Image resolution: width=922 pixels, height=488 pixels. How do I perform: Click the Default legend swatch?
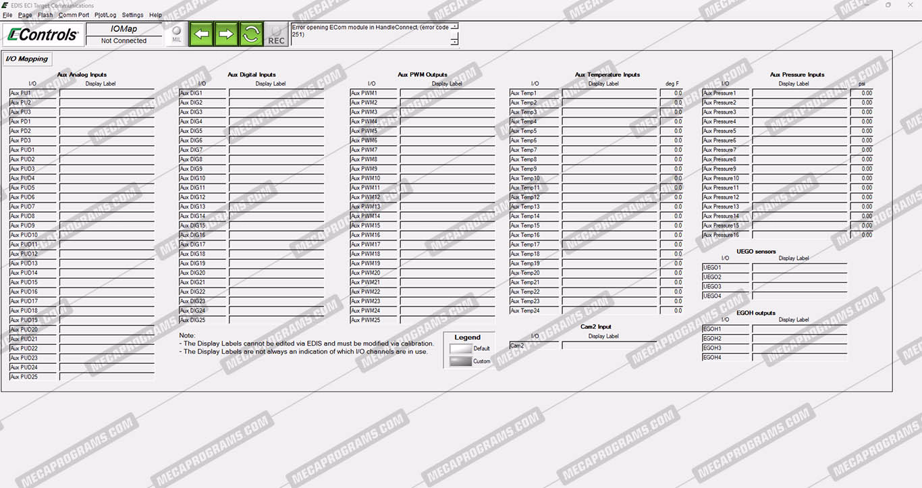click(x=461, y=349)
